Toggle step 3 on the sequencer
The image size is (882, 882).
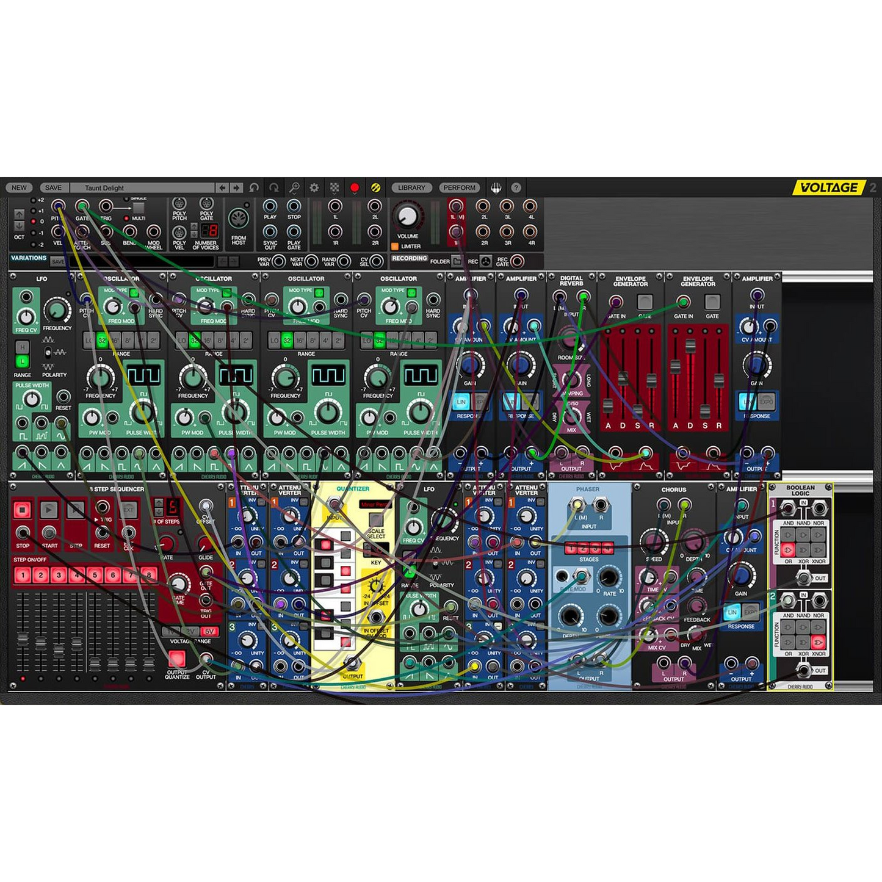pyautogui.click(x=59, y=575)
